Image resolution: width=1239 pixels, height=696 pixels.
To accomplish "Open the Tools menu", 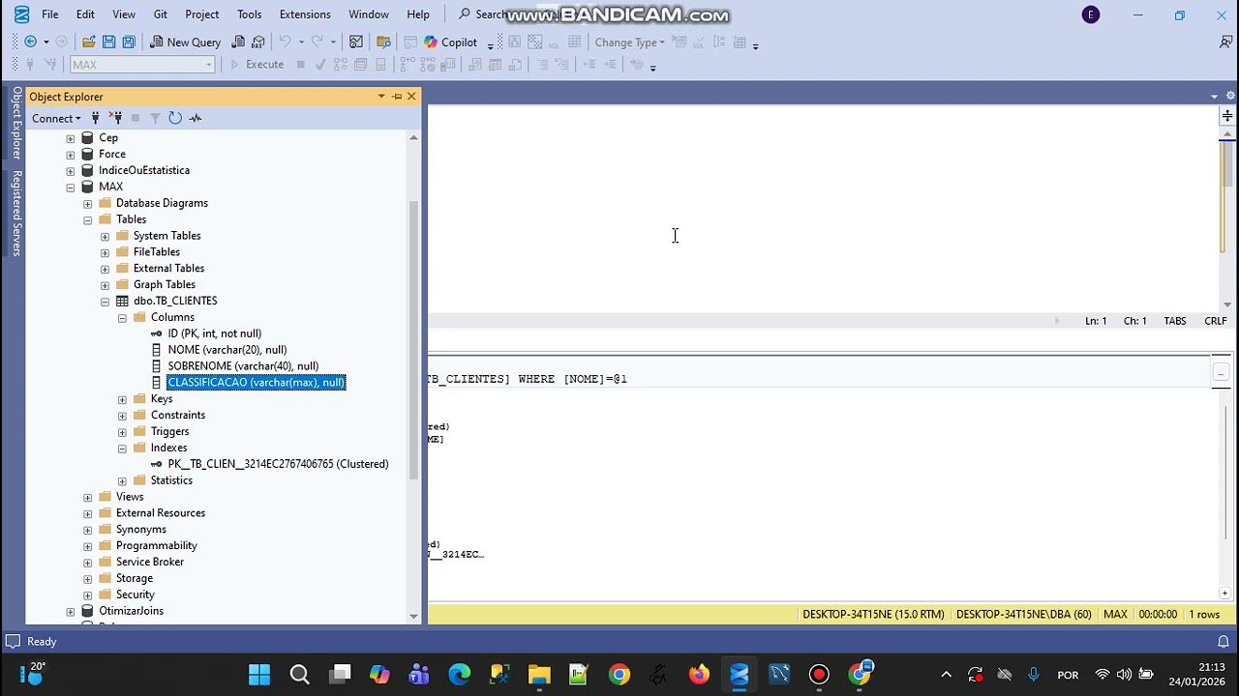I will pyautogui.click(x=250, y=14).
